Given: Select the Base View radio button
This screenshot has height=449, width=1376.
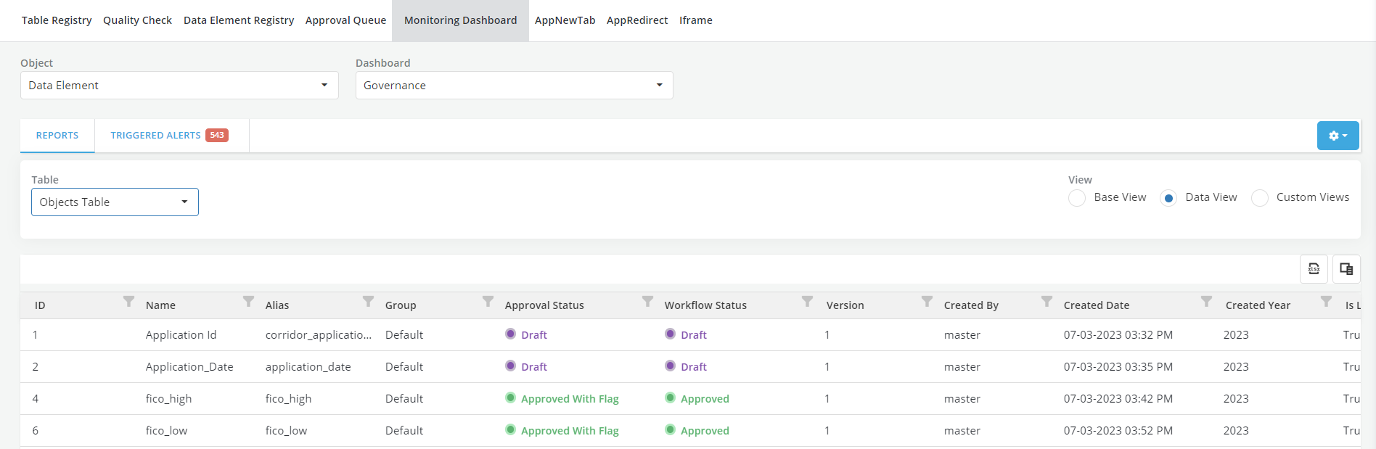Looking at the screenshot, I should point(1077,198).
